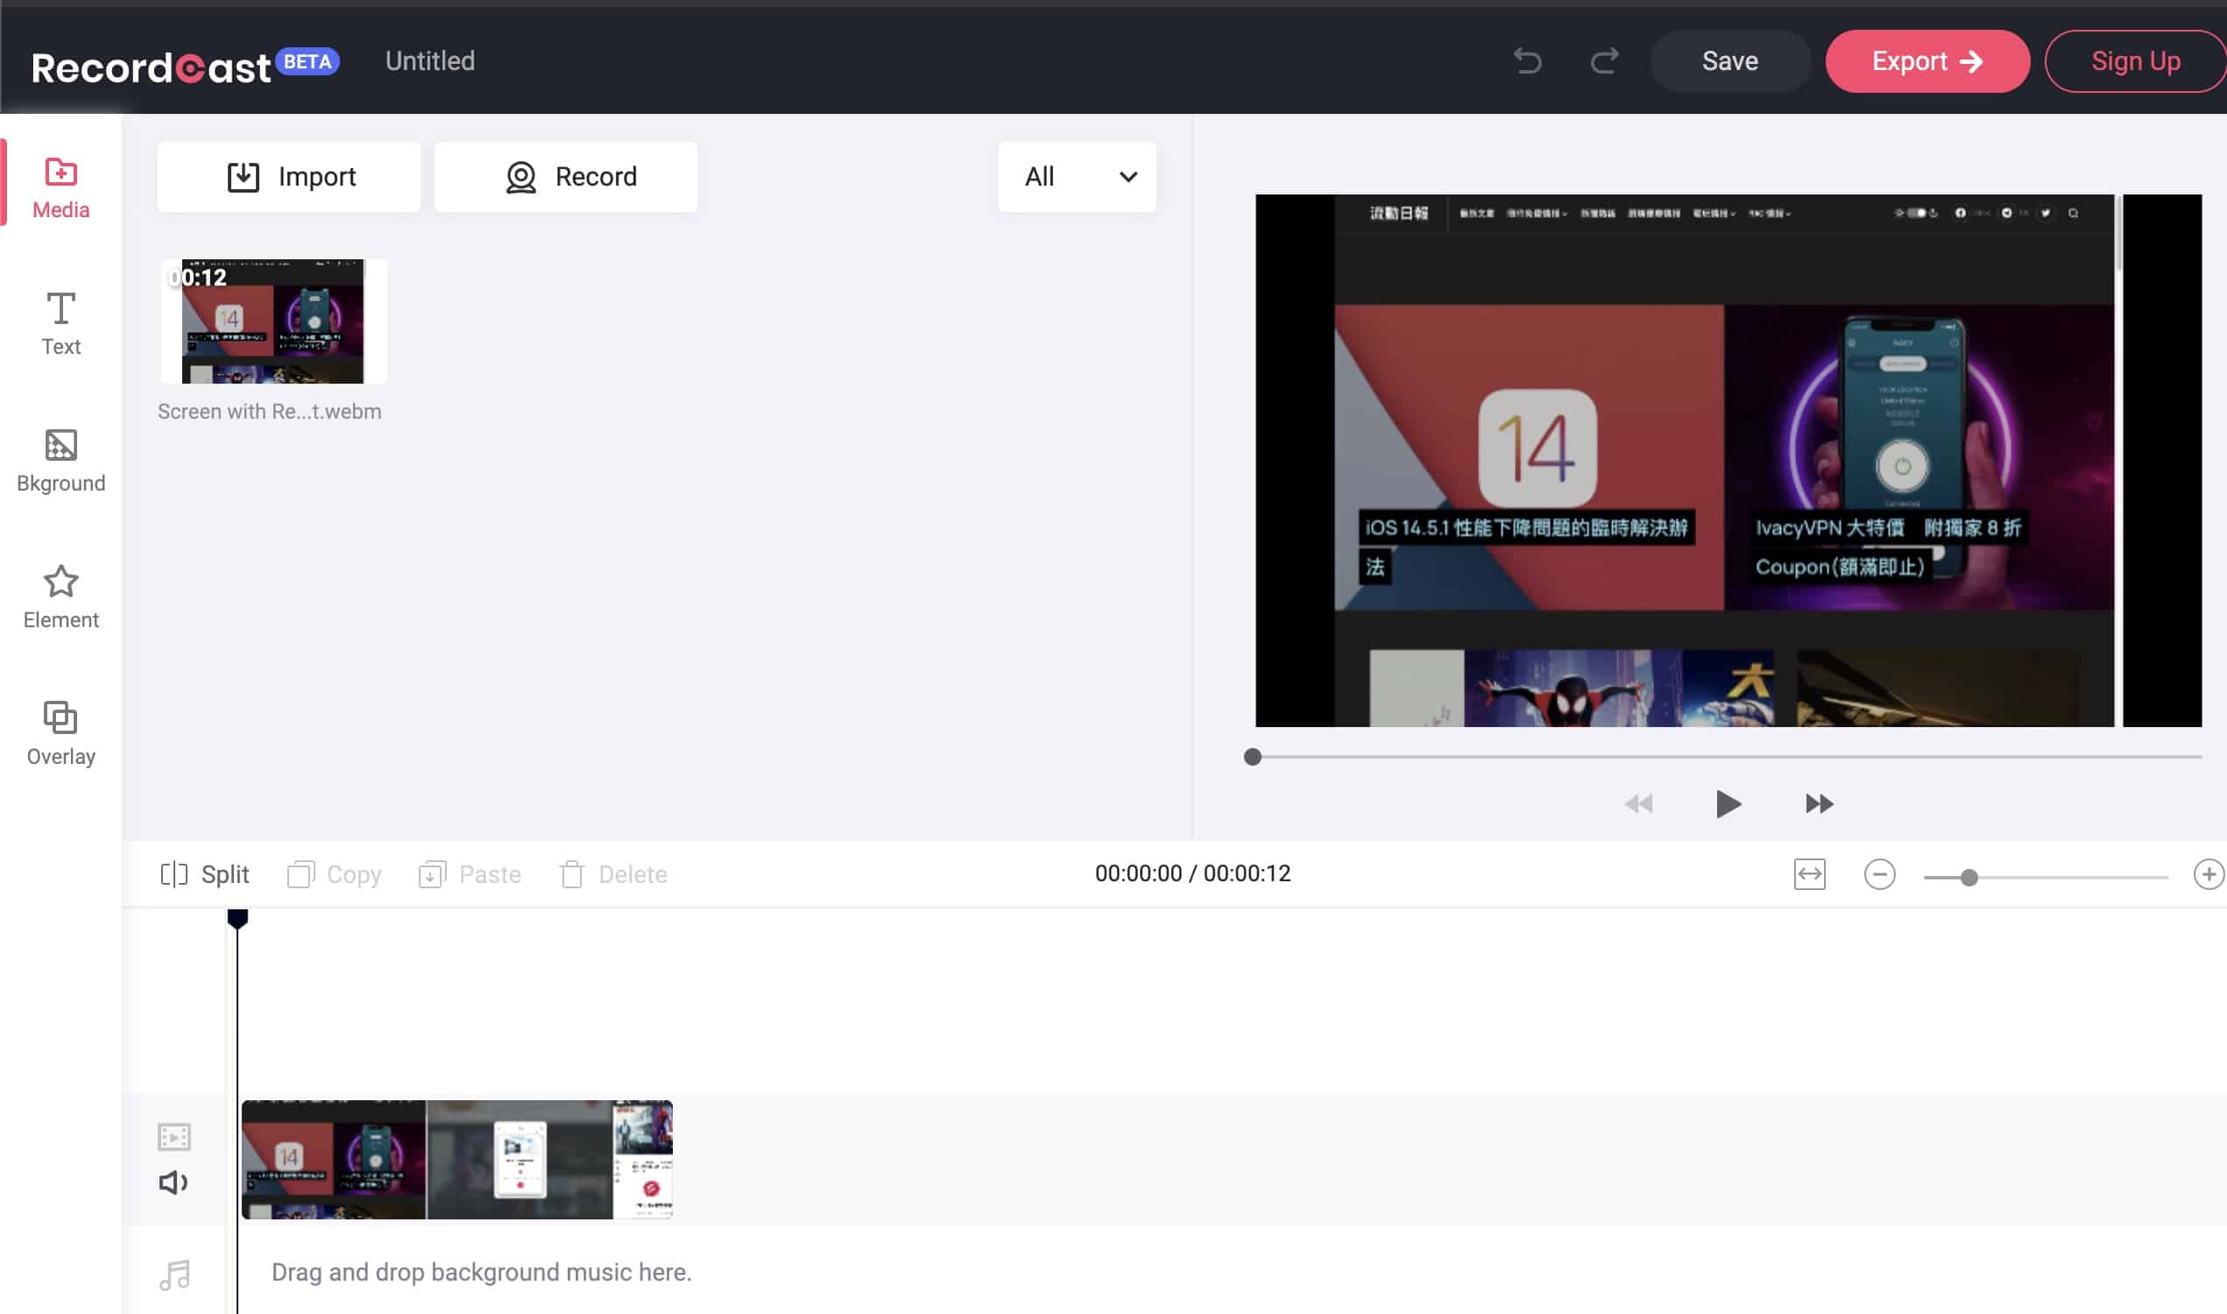Click the video track icon
This screenshot has width=2227, height=1314.
pos(173,1137)
